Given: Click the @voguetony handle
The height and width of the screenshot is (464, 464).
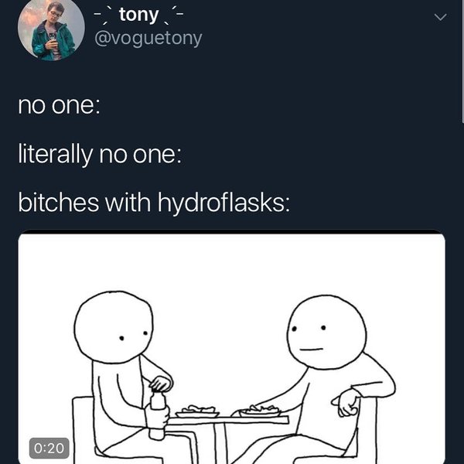Looking at the screenshot, I should point(147,38).
